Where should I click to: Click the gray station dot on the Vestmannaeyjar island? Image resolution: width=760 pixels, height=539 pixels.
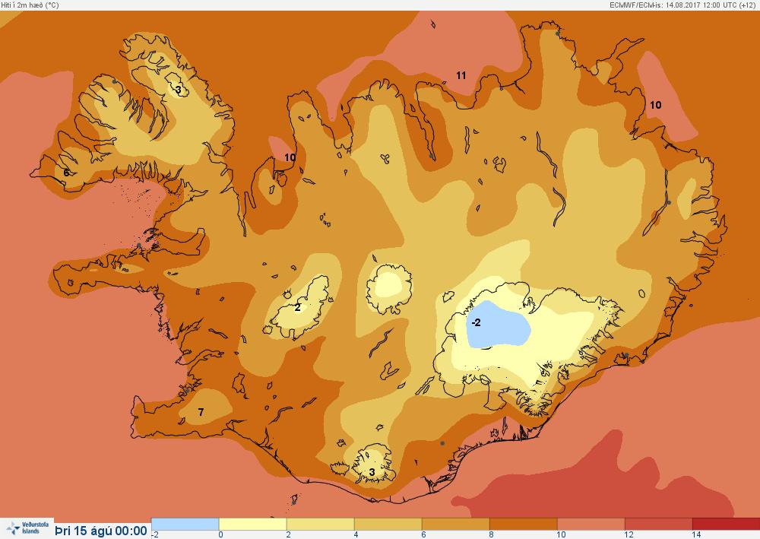[x=293, y=503]
